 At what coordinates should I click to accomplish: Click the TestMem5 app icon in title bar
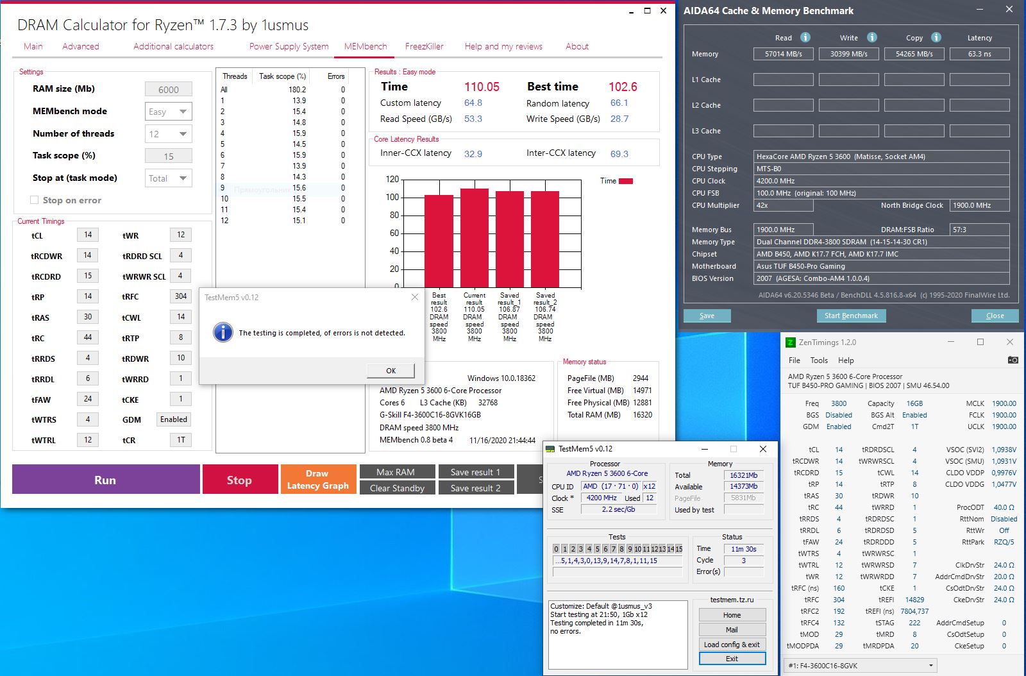(550, 449)
